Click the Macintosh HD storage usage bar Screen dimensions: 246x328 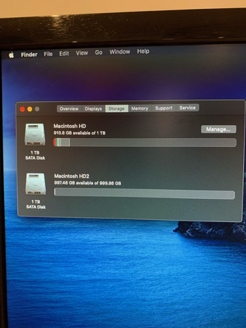tap(145, 142)
